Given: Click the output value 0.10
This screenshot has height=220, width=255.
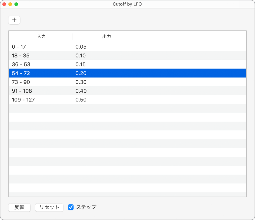Looking at the screenshot, I should (x=80, y=56).
